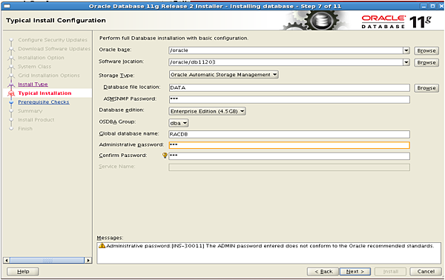Click the warning icon in Messages box
This screenshot has width=445, height=280.
(102, 246)
